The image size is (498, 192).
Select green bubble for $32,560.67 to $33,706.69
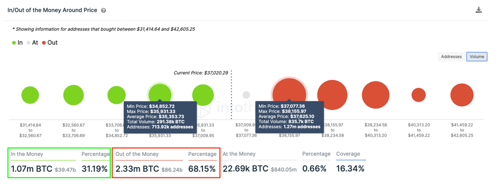(x=73, y=95)
